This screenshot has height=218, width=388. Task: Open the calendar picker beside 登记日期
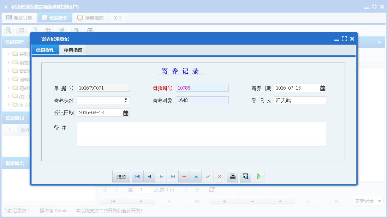point(126,113)
